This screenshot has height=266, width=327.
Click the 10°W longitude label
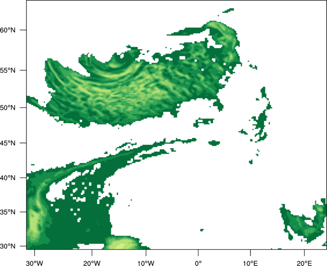[x=146, y=263]
